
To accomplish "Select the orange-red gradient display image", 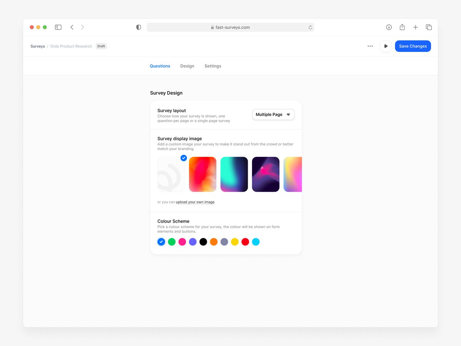I will click(203, 174).
